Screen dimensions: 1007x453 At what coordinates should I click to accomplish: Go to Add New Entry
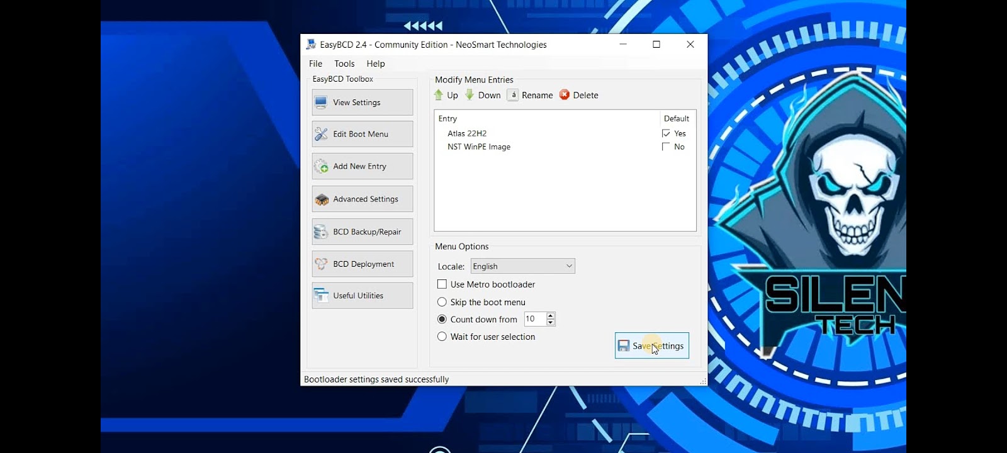(363, 166)
